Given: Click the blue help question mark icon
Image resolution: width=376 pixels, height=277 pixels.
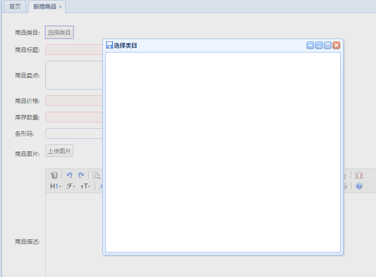Looking at the screenshot, I should (359, 186).
